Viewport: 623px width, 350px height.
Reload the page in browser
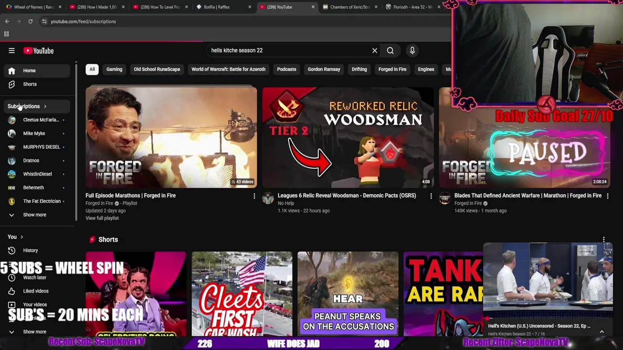pos(30,21)
